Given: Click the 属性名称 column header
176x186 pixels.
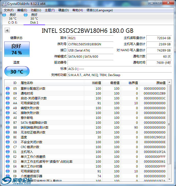Looking at the screenshot, I should (51, 83).
